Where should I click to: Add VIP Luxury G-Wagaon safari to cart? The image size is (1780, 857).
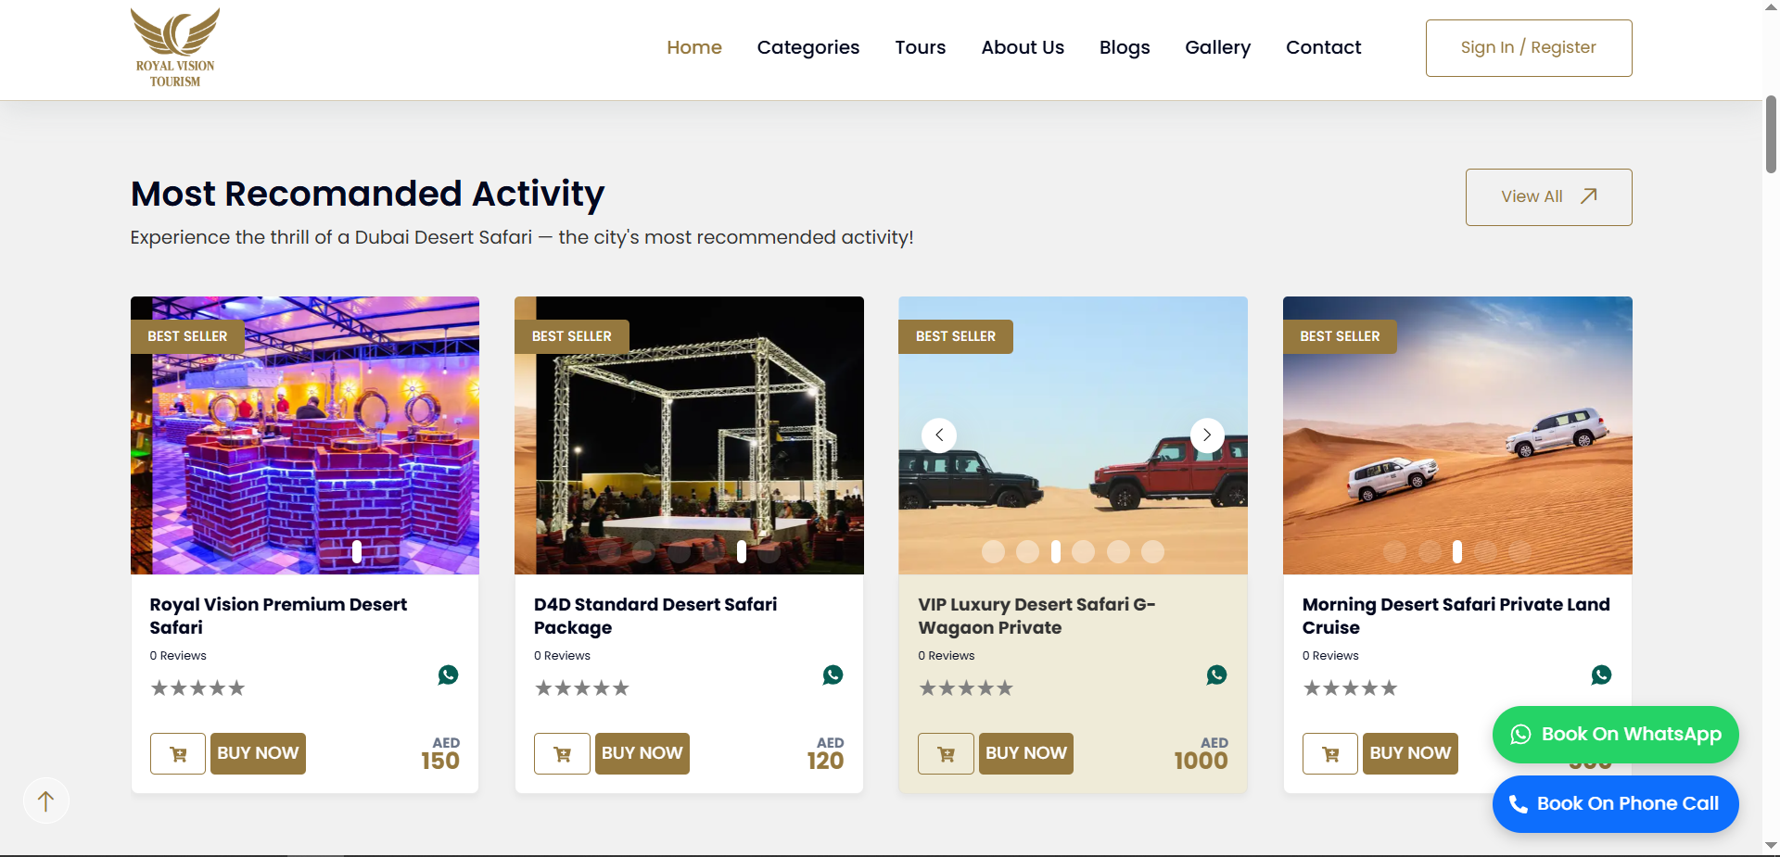pyautogui.click(x=946, y=753)
